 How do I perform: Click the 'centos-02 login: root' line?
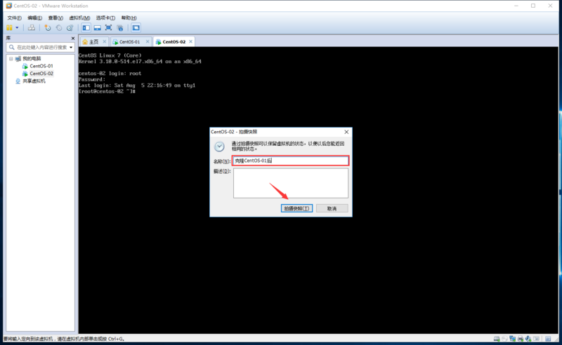pos(110,74)
